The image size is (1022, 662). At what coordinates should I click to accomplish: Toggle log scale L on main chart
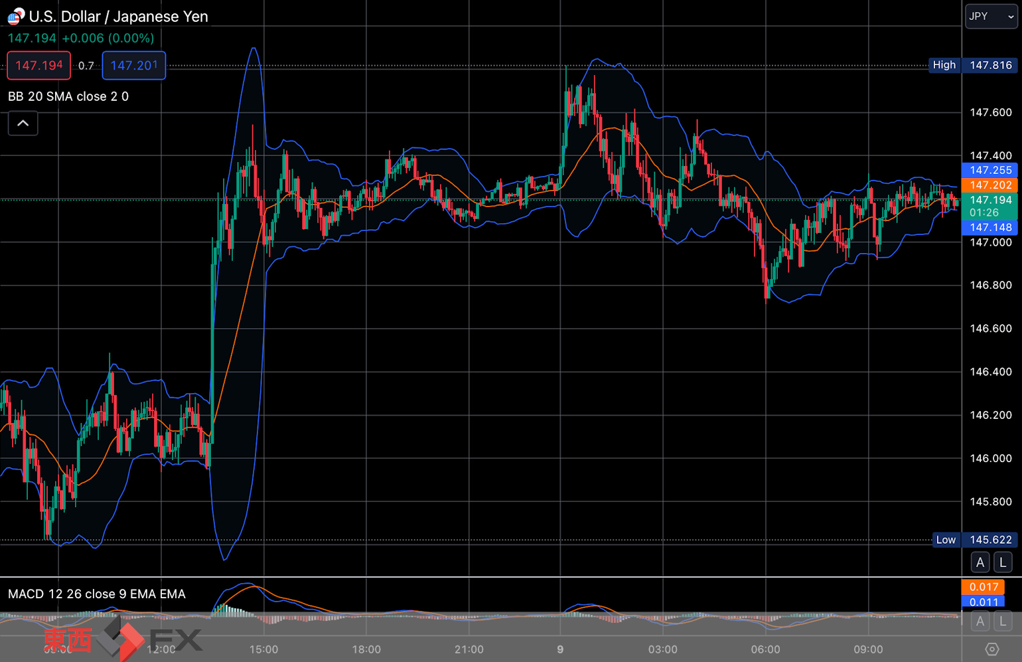[1003, 562]
